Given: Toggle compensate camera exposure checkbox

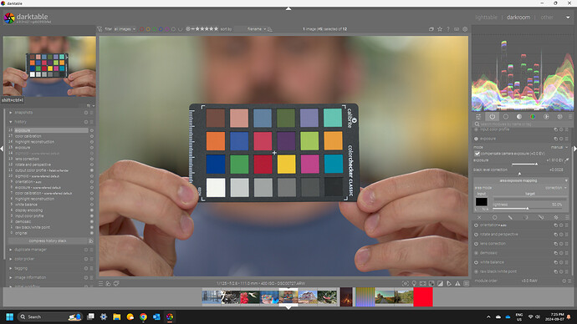Looking at the screenshot, I should 477,154.
